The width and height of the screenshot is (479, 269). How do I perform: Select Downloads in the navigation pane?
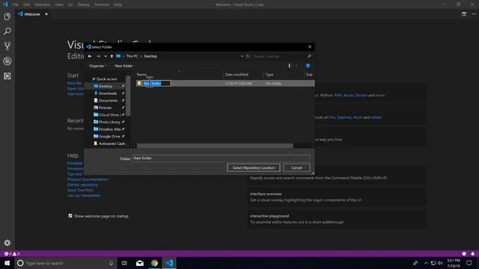click(x=107, y=93)
